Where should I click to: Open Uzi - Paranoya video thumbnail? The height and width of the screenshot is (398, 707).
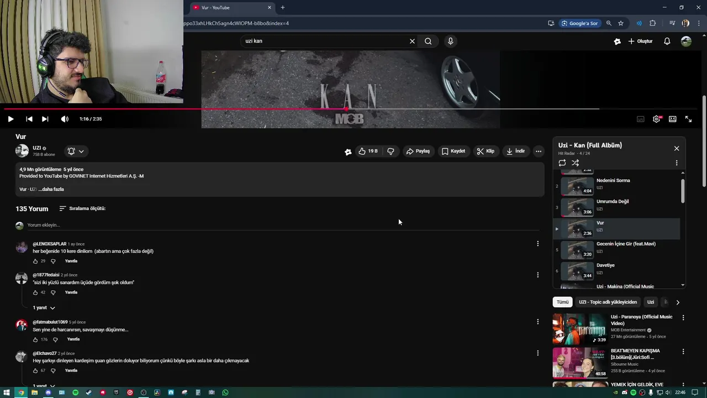579,329
